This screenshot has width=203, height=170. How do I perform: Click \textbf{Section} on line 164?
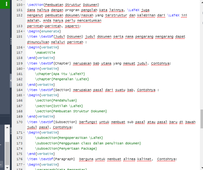click(x=55, y=90)
